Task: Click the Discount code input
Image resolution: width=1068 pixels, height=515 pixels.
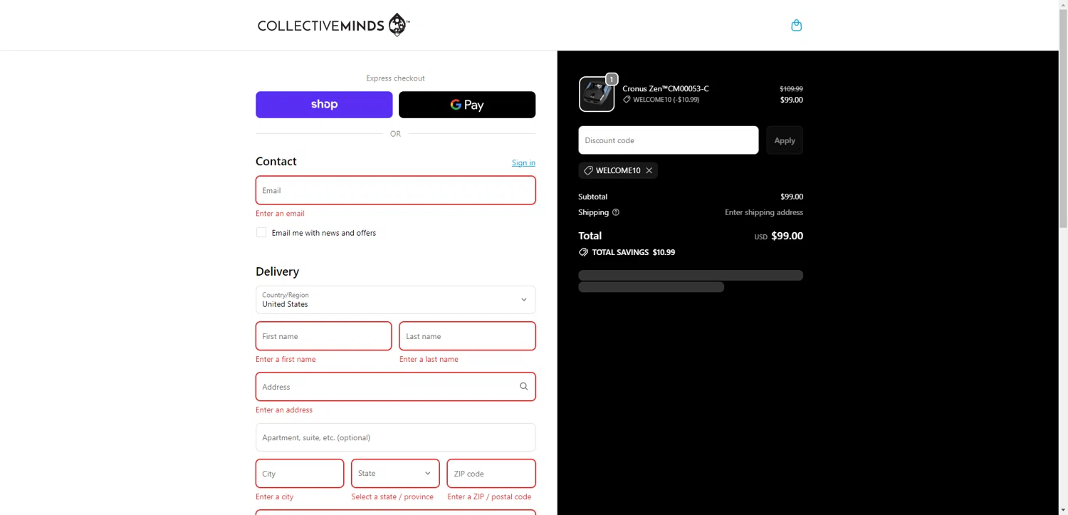Action: coord(668,140)
